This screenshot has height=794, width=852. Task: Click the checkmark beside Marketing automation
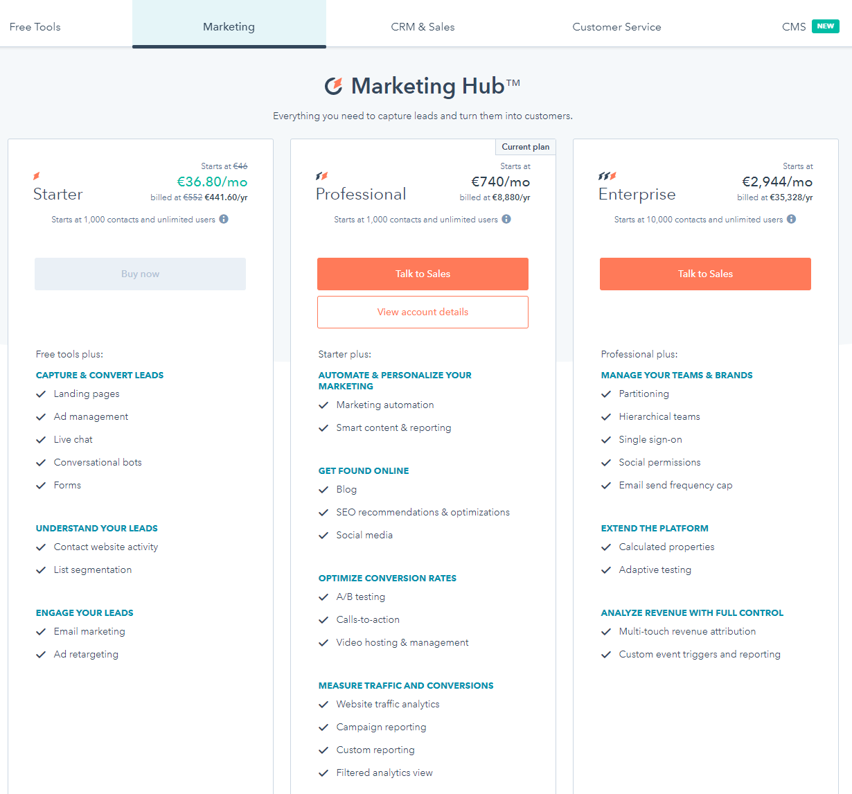pos(323,405)
